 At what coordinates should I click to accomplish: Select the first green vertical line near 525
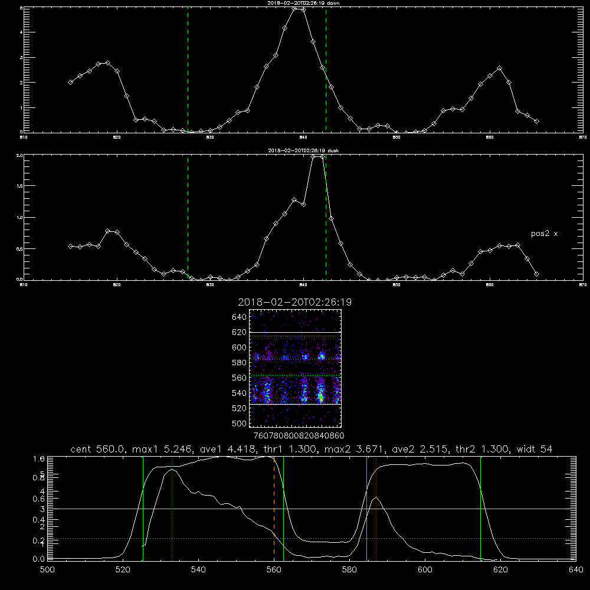(143, 509)
